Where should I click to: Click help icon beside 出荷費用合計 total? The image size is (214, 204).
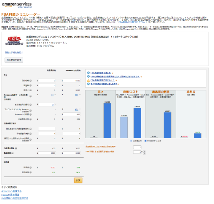30,119
